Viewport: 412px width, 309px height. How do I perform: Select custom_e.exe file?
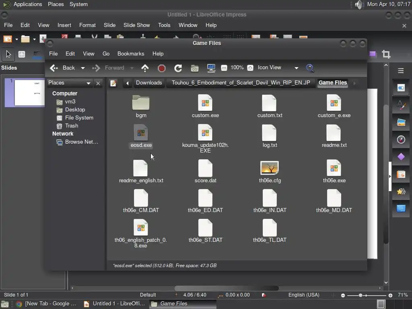click(334, 106)
